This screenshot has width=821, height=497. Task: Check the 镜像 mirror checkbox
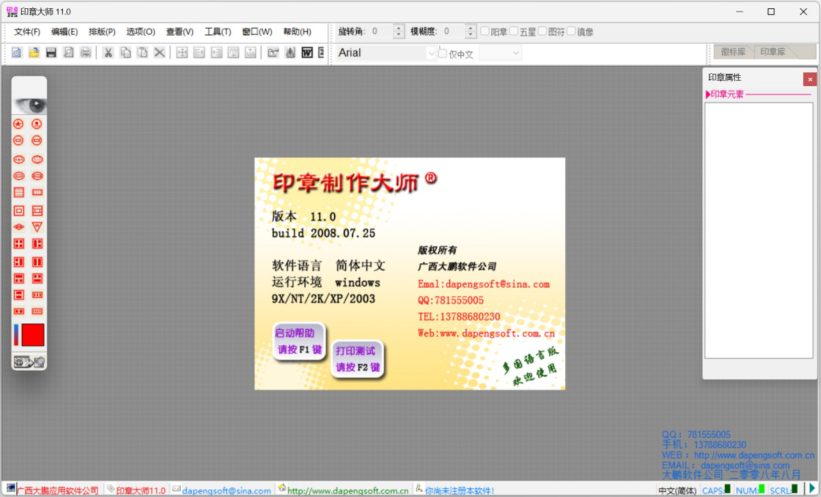(x=571, y=31)
